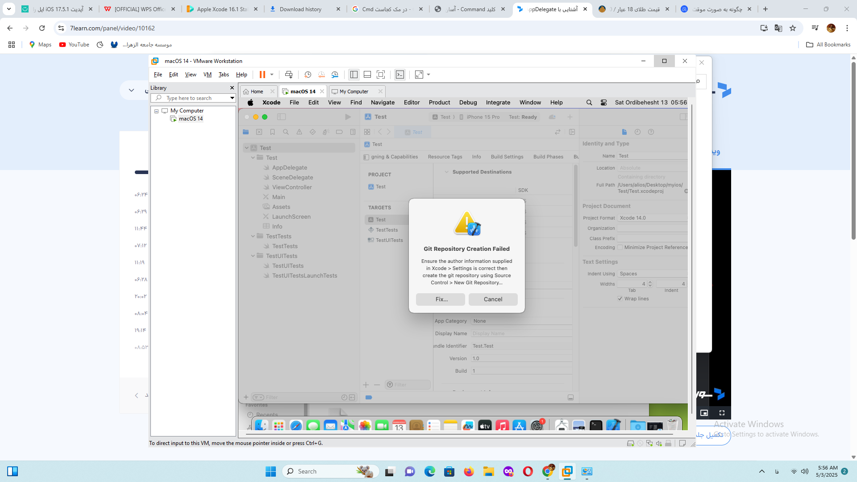857x482 pixels.
Task: Open the Xcode issue navigator warning icon
Action: [299, 132]
